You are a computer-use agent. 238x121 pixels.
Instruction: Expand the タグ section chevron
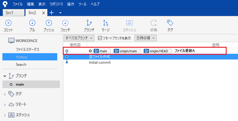5,94
